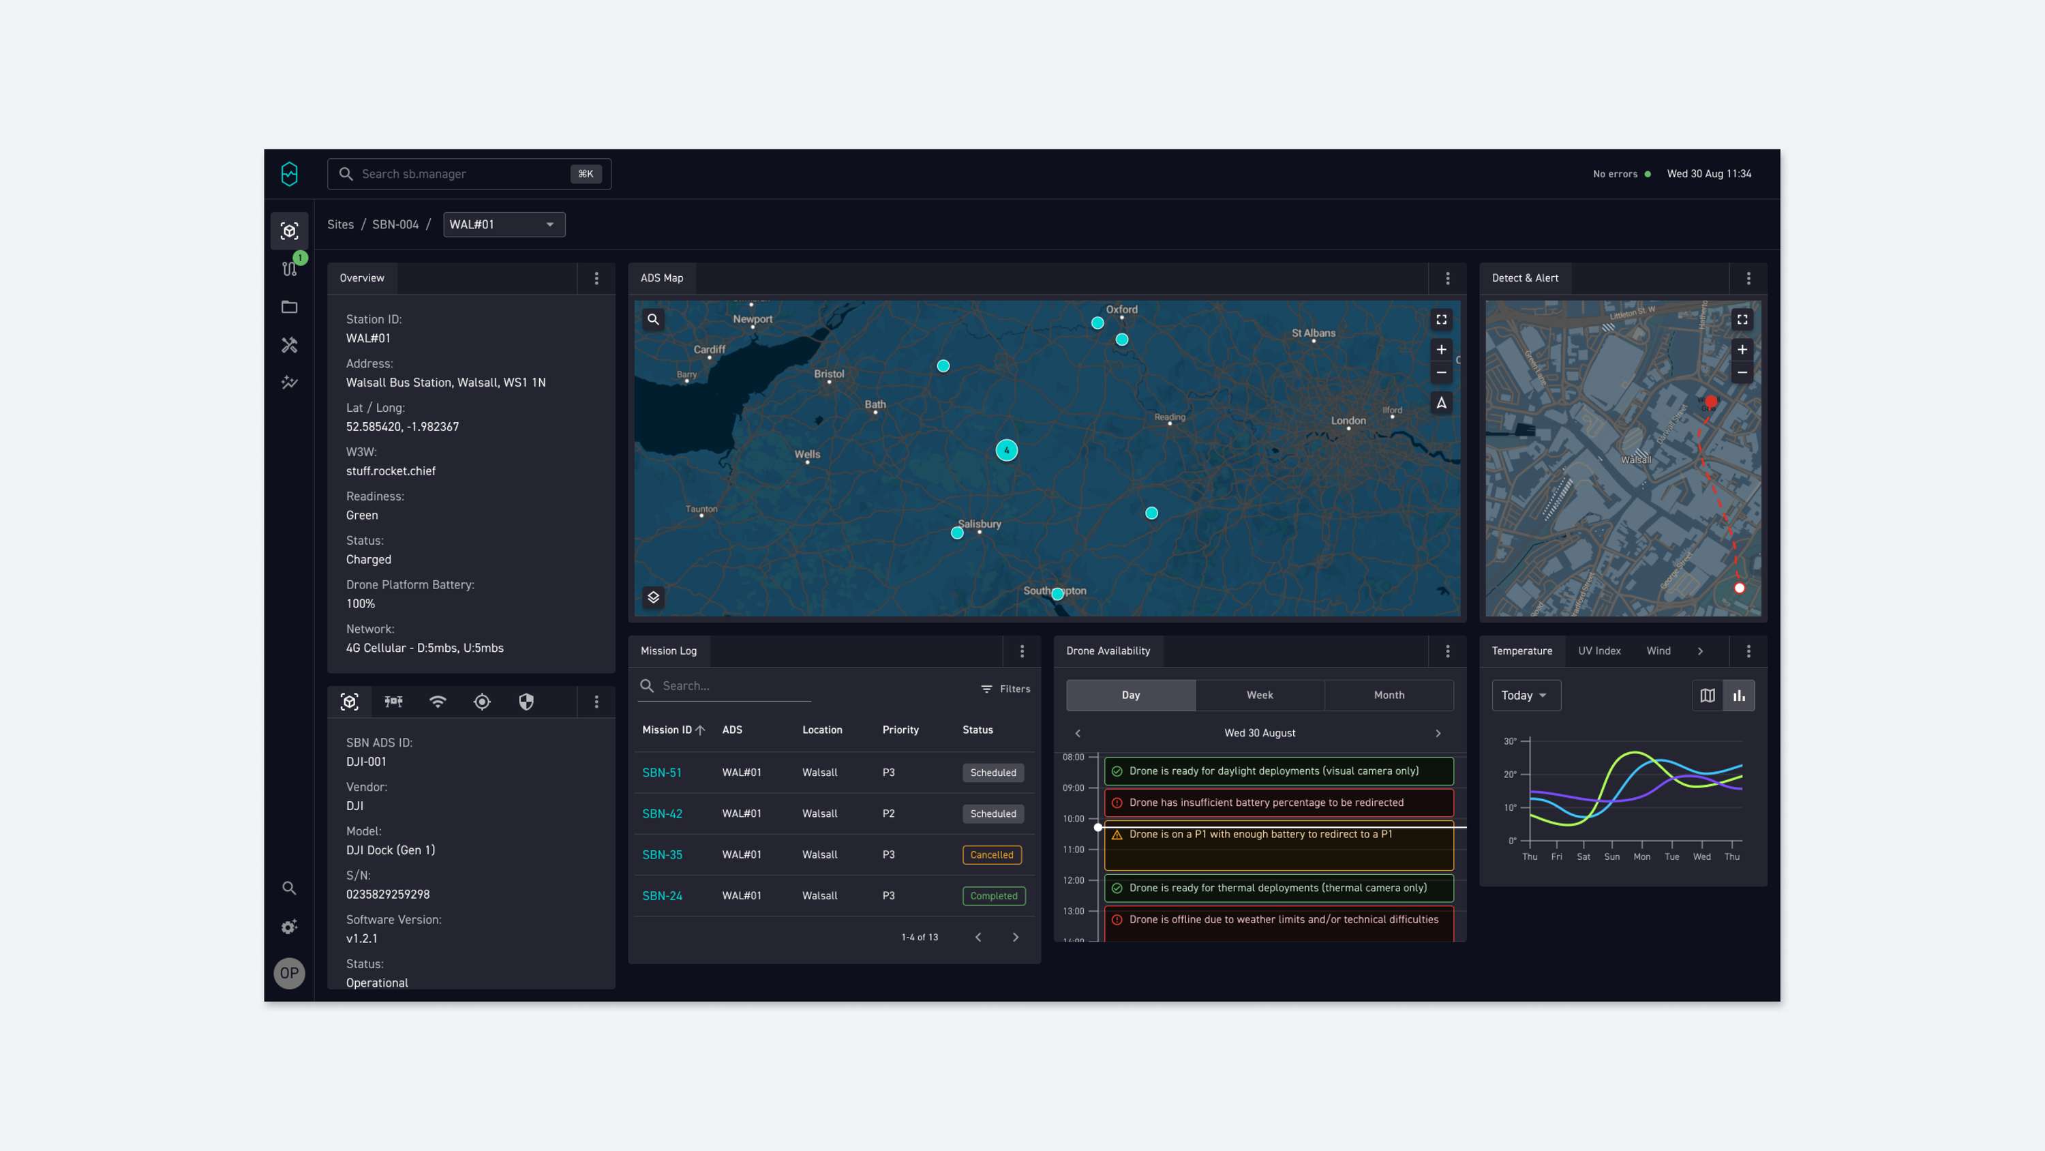The height and width of the screenshot is (1151, 2045).
Task: Open Drone Availability more options menu
Action: point(1448,651)
